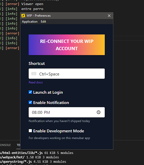This screenshot has width=144, height=165.
Task: Click the keyboard icon in Shortcut field
Action: [34, 74]
